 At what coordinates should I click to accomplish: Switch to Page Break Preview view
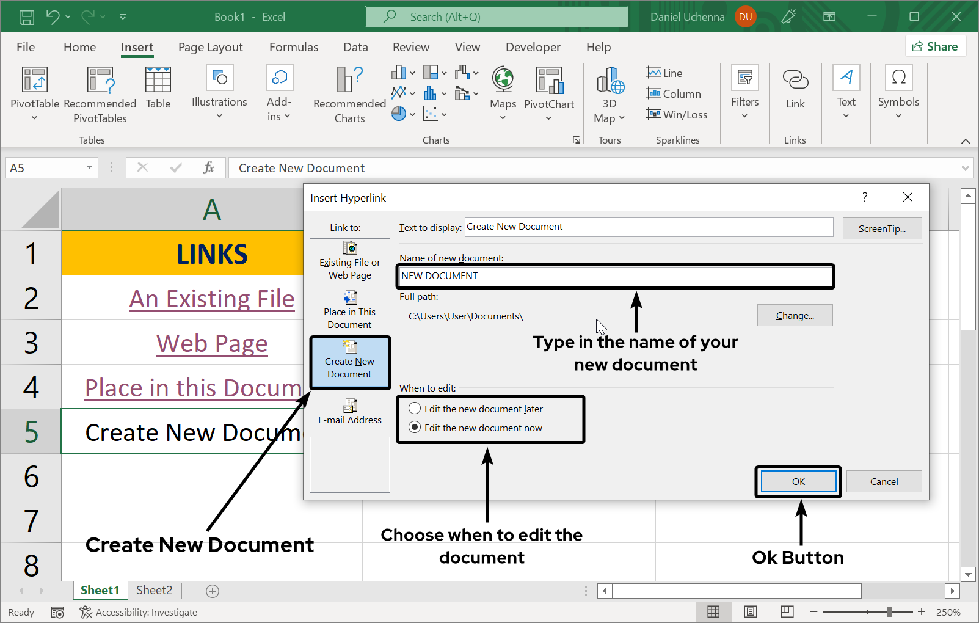(786, 611)
